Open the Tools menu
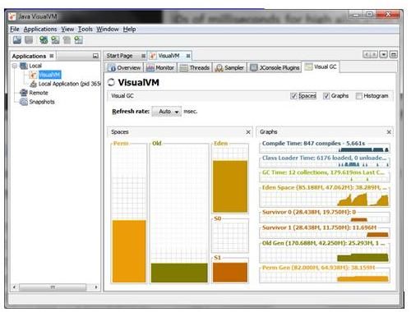Screen dimensions: 411x312 [85, 29]
